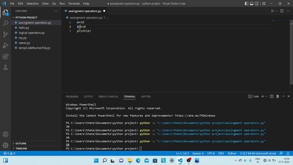
Task: Select the Terminal panel tab
Action: point(129,97)
